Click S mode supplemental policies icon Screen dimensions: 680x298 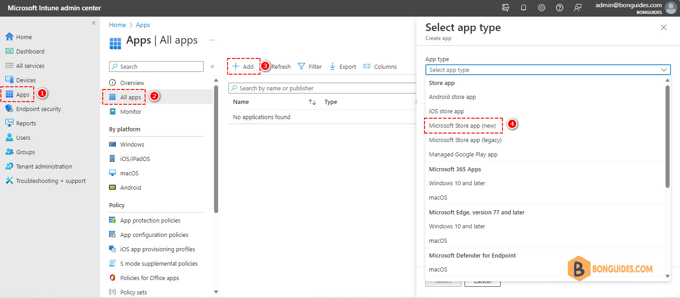(112, 263)
